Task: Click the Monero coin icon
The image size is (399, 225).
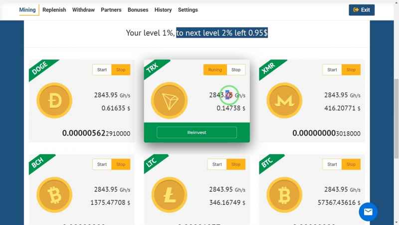Action: pos(284,100)
